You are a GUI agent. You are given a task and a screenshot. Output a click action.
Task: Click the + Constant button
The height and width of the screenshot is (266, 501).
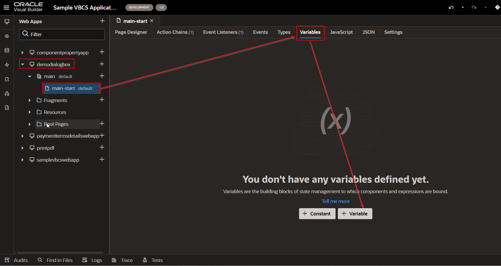317,214
